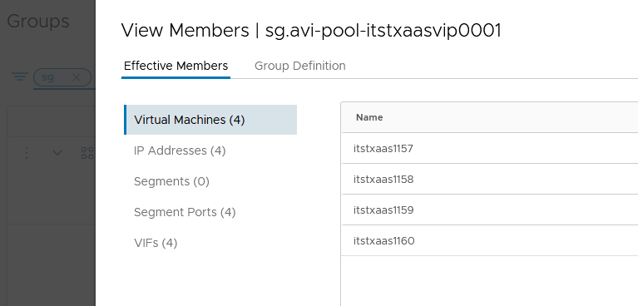Screen dimensions: 638x306
Task: Select Segments (0) category
Action: pos(171,181)
